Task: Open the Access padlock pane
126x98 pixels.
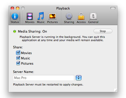Action: coord(81,18)
